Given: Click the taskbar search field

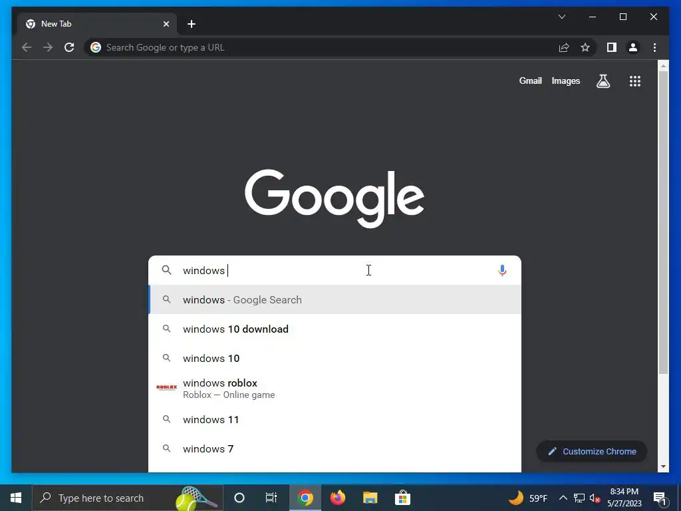Looking at the screenshot, I should (x=128, y=498).
